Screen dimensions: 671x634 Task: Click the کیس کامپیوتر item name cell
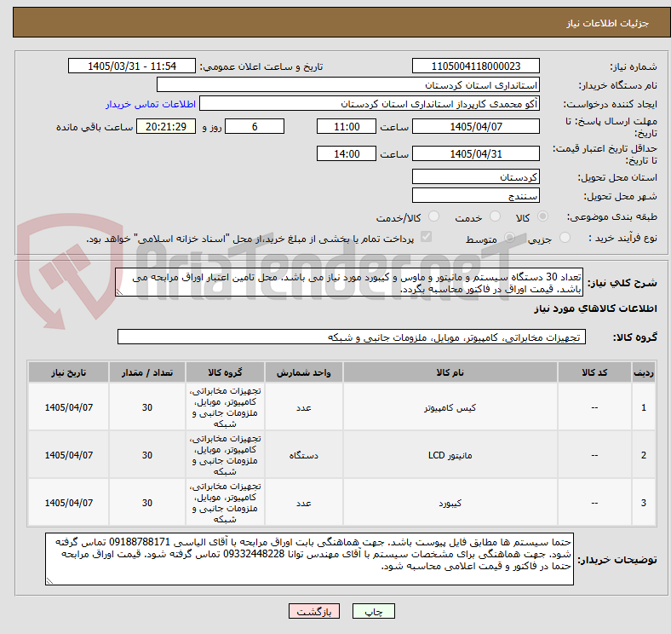450,407
